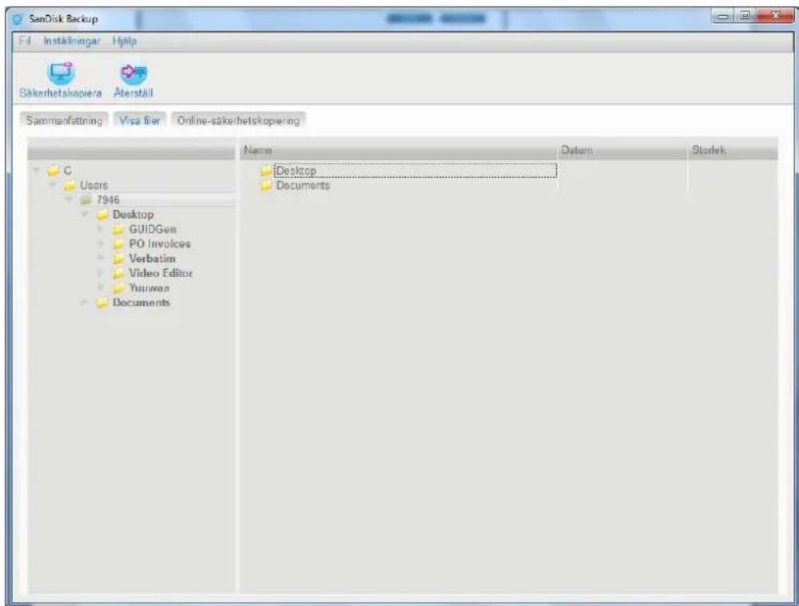Select Desktop name in the file list
The image size is (799, 606).
coord(296,171)
